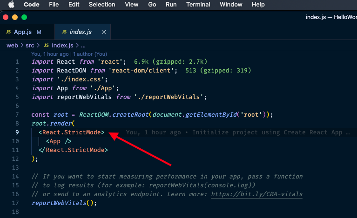Open the Go menu

(152, 5)
